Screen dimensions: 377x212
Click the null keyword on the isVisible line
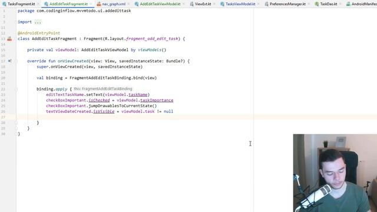pos(168,111)
